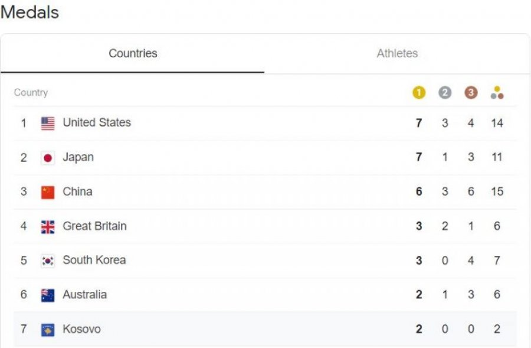
Task: Select the Countries tab
Action: [x=133, y=54]
